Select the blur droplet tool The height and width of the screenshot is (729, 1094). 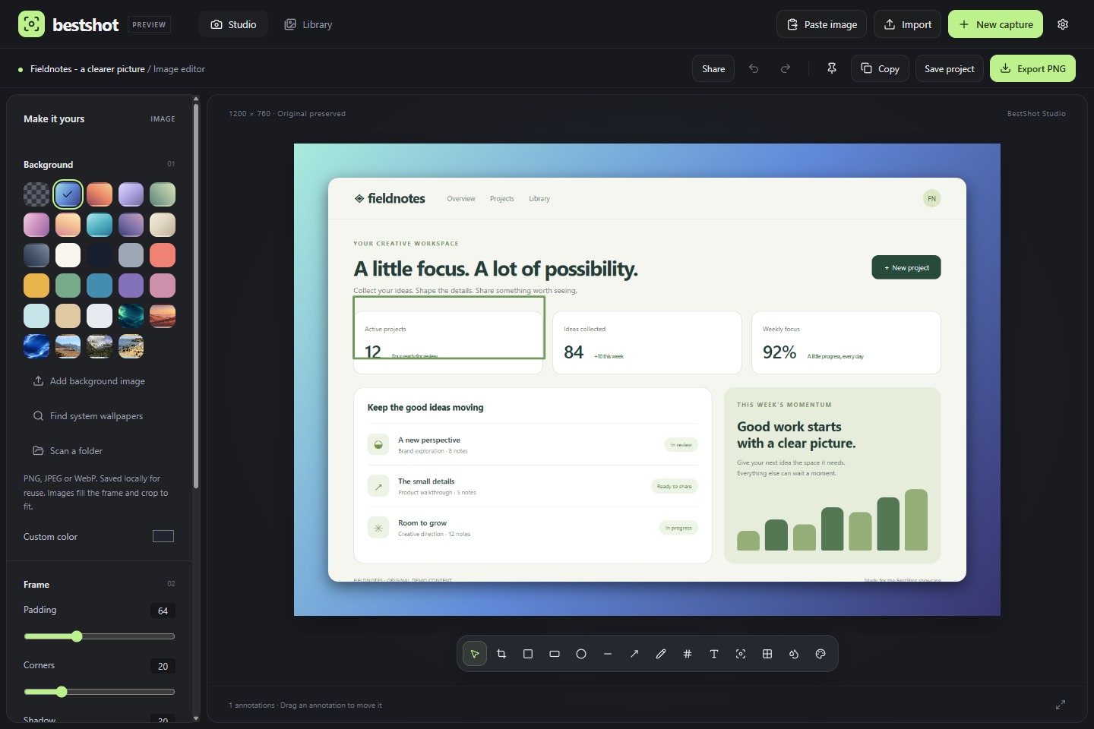tap(794, 654)
